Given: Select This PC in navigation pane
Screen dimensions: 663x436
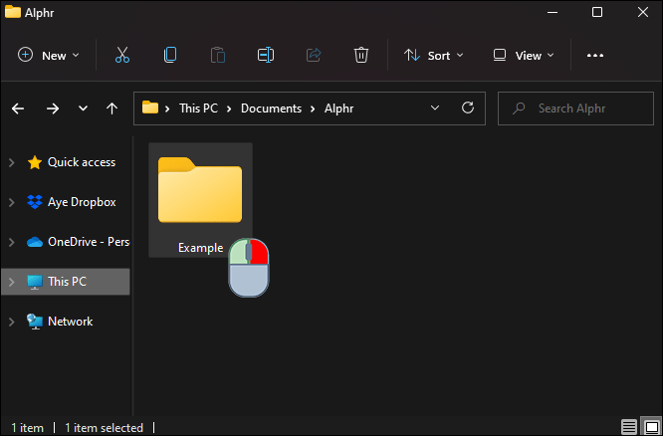Looking at the screenshot, I should tap(66, 282).
